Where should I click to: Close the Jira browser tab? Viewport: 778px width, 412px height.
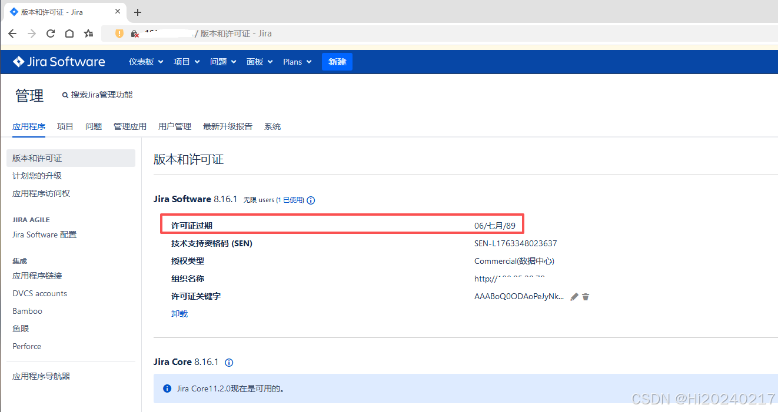tap(118, 12)
